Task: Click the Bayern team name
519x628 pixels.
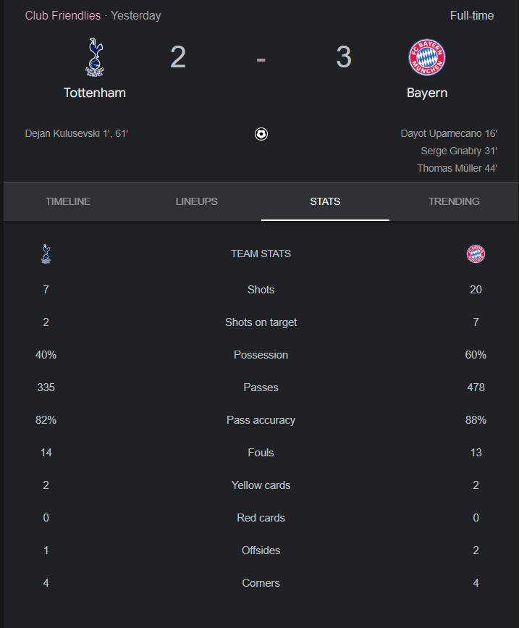Action: click(427, 93)
